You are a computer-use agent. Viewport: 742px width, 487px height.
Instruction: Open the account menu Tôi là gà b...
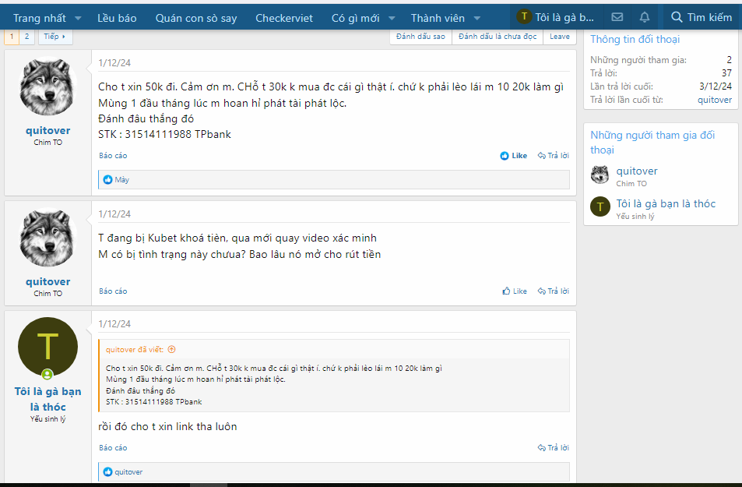(x=557, y=17)
